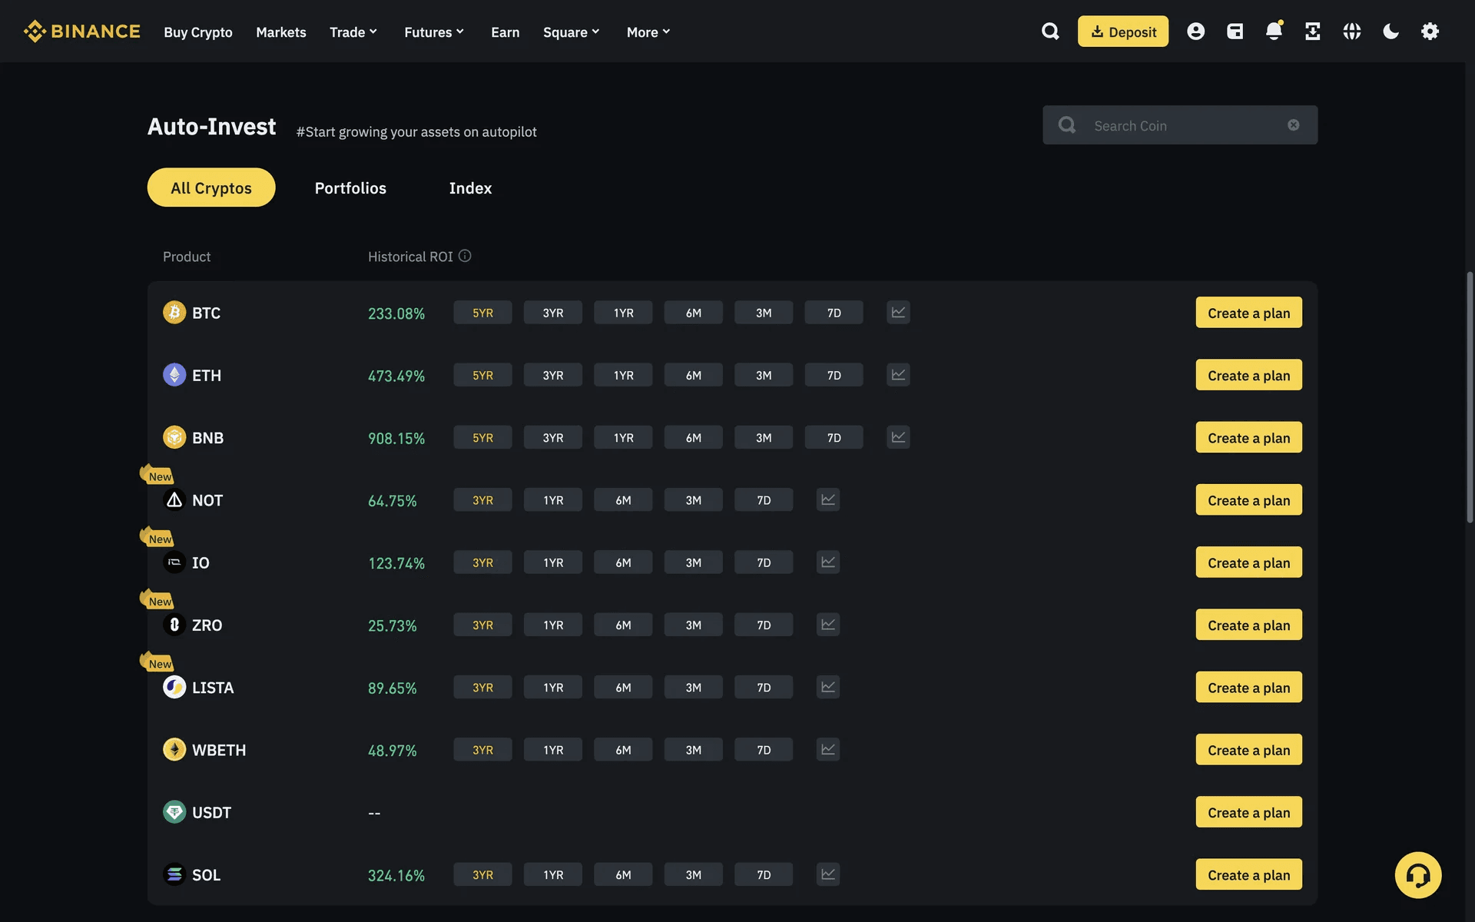Expand the Trade dropdown menu

[x=353, y=32]
